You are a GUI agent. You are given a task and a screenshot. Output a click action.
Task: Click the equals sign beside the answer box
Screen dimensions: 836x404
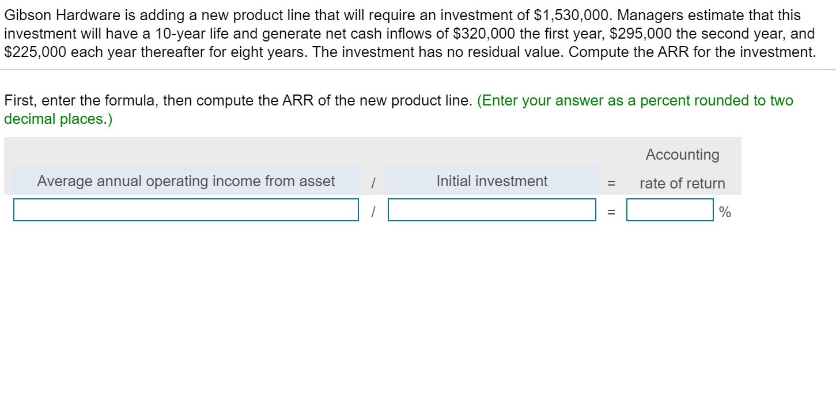point(611,213)
